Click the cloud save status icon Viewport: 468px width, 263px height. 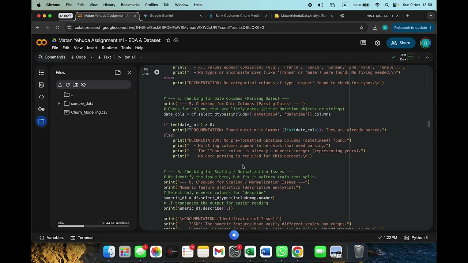(176, 40)
